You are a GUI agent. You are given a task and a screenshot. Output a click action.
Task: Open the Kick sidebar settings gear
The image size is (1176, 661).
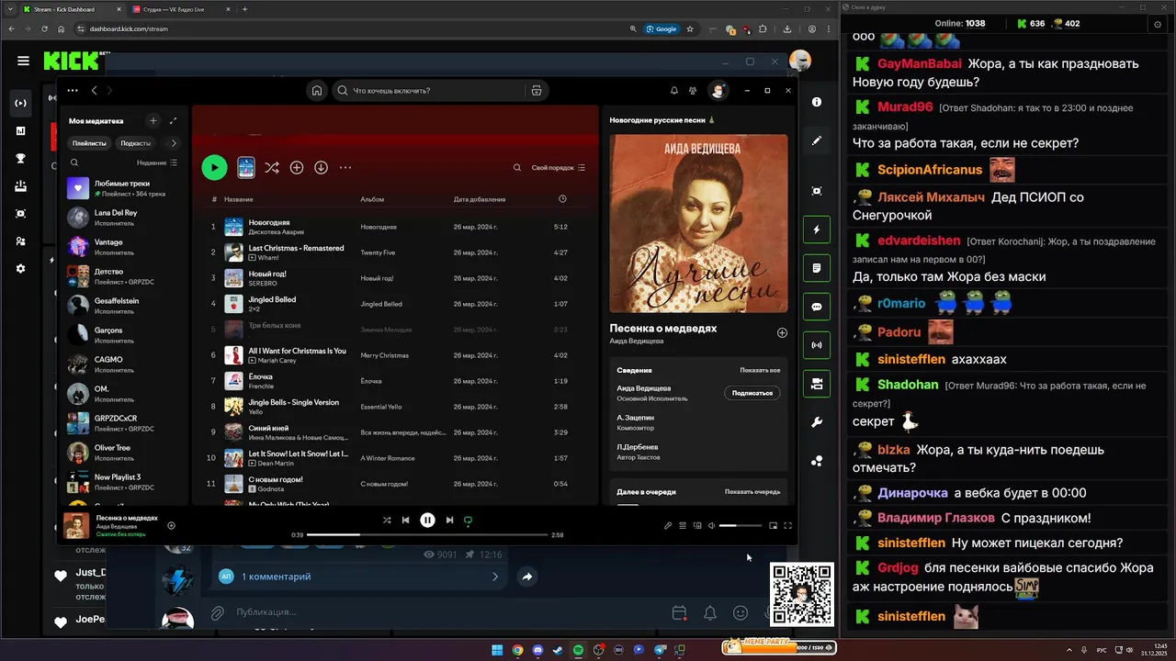pos(20,269)
